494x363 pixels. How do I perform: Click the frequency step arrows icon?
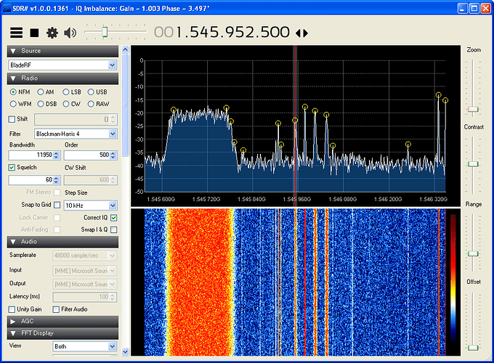(x=301, y=33)
